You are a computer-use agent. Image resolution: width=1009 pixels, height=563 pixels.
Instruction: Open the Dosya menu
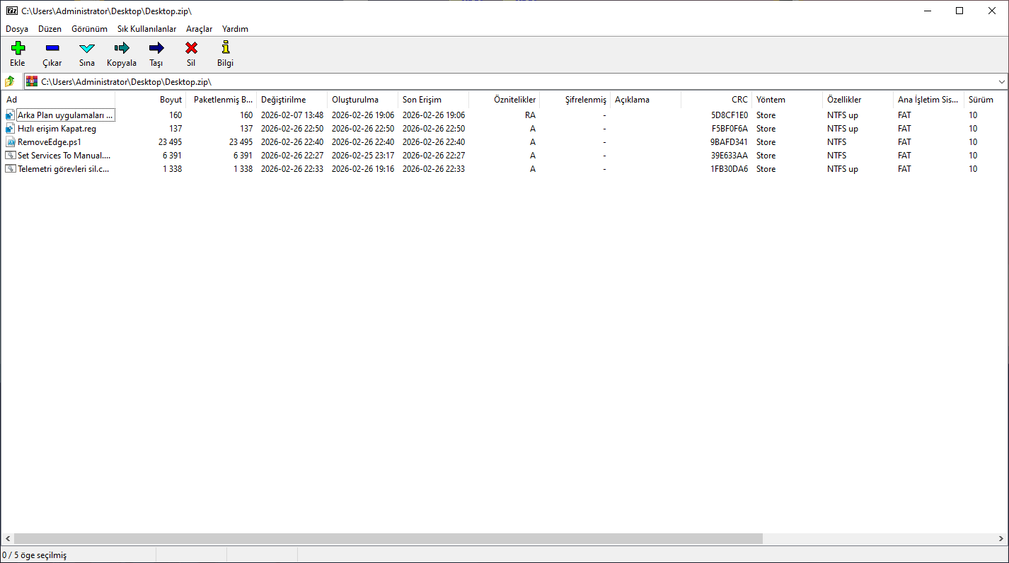point(17,29)
